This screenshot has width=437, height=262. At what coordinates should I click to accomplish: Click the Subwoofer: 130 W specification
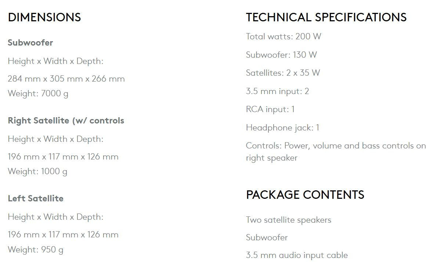click(281, 55)
